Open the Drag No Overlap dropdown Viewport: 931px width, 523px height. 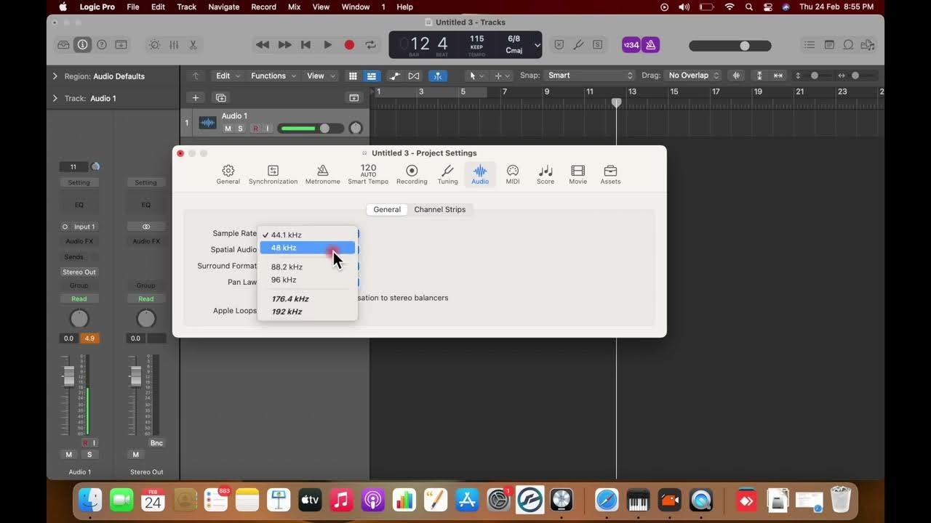tap(692, 76)
